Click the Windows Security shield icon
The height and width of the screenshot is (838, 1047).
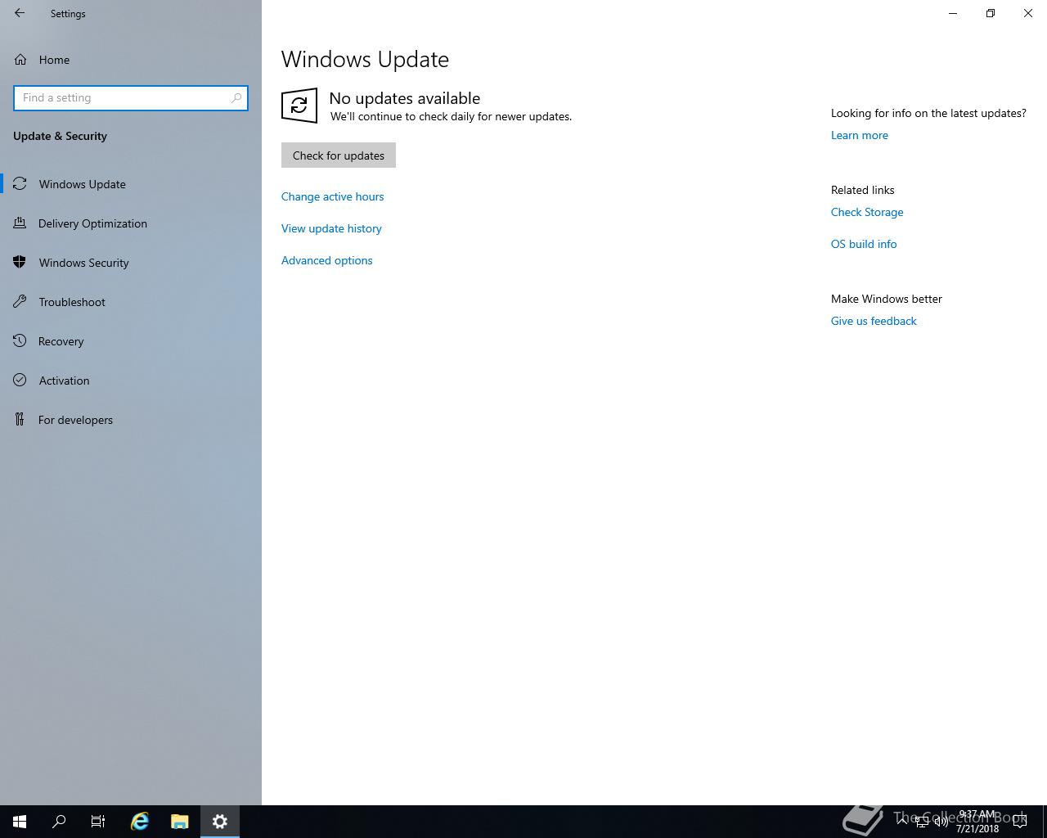click(x=20, y=263)
